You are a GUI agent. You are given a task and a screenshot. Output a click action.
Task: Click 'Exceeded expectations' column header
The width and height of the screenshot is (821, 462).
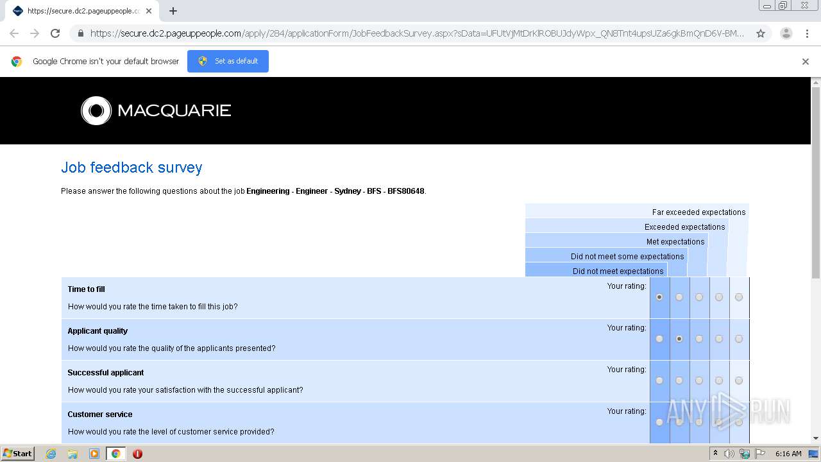coord(684,227)
